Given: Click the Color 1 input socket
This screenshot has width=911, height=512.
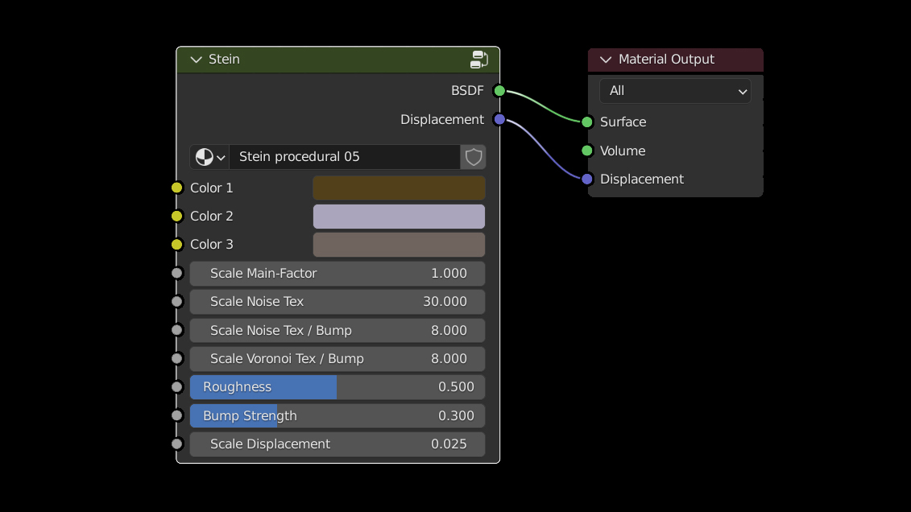Looking at the screenshot, I should (x=177, y=188).
